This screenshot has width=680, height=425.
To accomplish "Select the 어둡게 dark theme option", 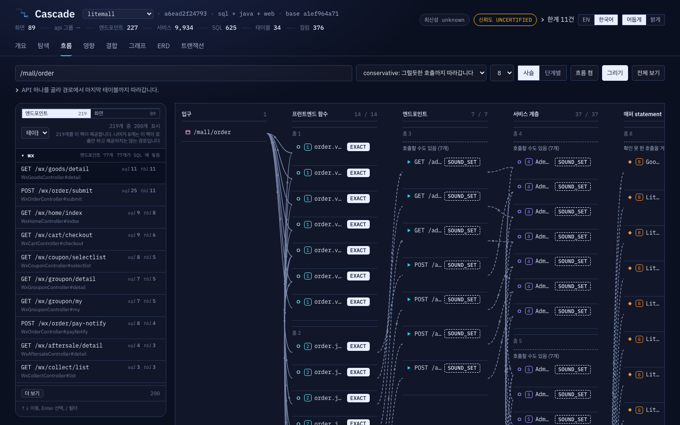I will (x=634, y=20).
